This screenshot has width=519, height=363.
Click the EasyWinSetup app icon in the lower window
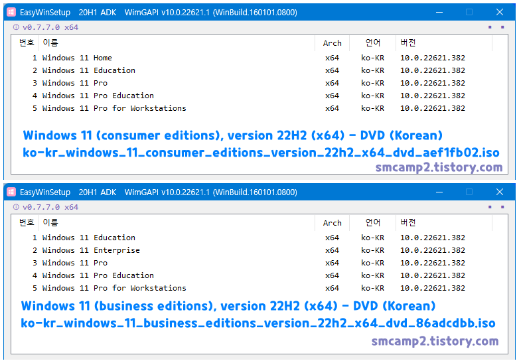coord(11,192)
